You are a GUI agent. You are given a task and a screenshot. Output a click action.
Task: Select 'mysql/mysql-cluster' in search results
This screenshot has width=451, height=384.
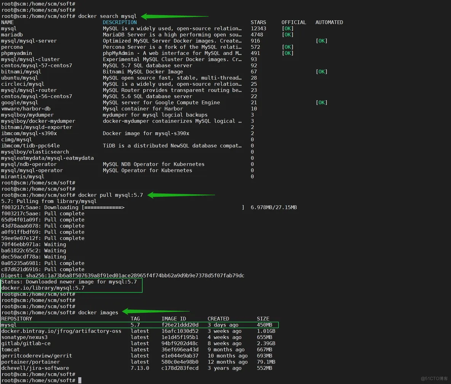tap(30, 59)
